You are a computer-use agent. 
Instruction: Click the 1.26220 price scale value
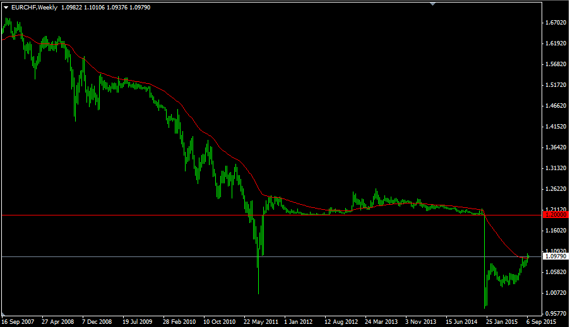tap(556, 189)
